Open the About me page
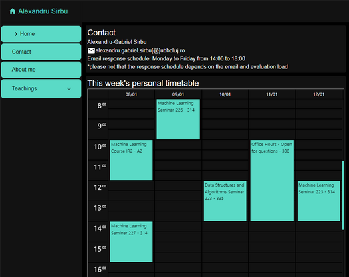 point(41,70)
